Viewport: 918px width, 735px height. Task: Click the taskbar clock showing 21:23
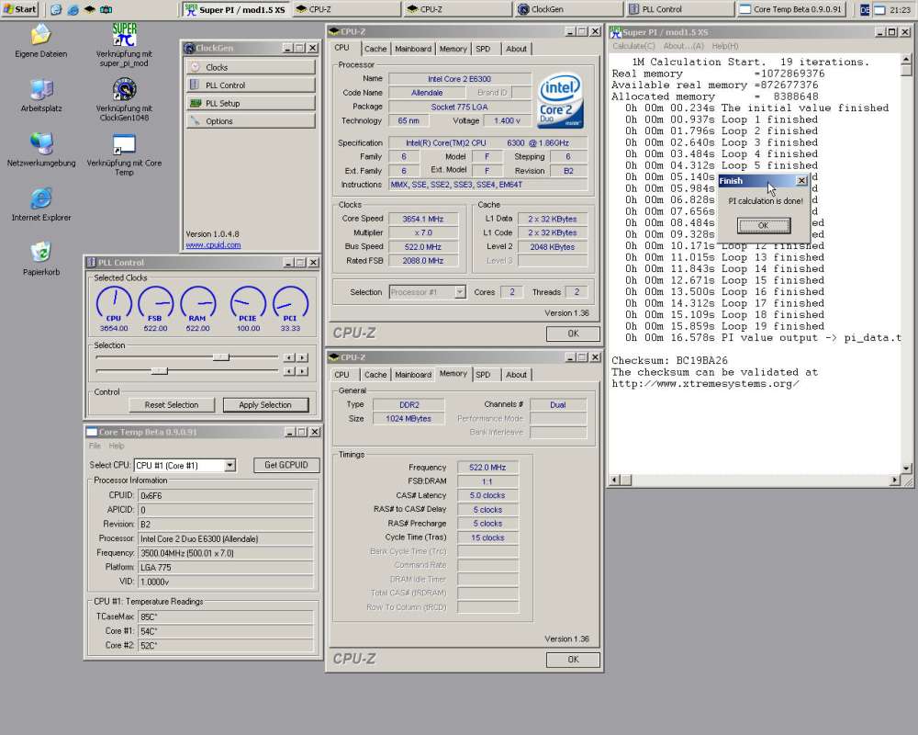pos(900,10)
